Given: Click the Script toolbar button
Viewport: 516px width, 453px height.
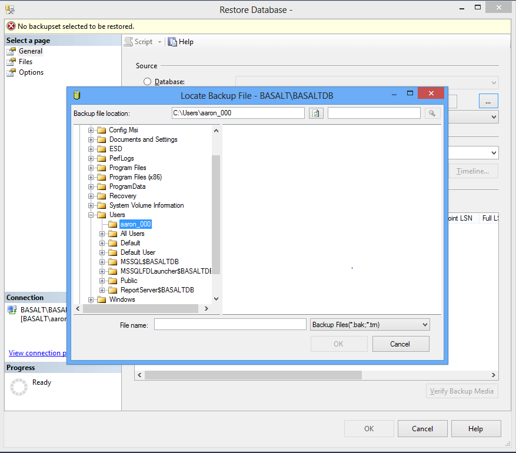Looking at the screenshot, I should [138, 42].
